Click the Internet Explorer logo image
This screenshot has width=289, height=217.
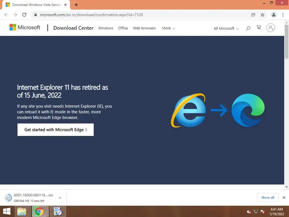pos(188,110)
